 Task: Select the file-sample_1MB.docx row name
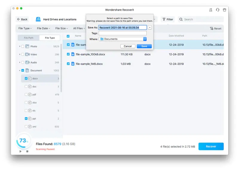point(89,64)
